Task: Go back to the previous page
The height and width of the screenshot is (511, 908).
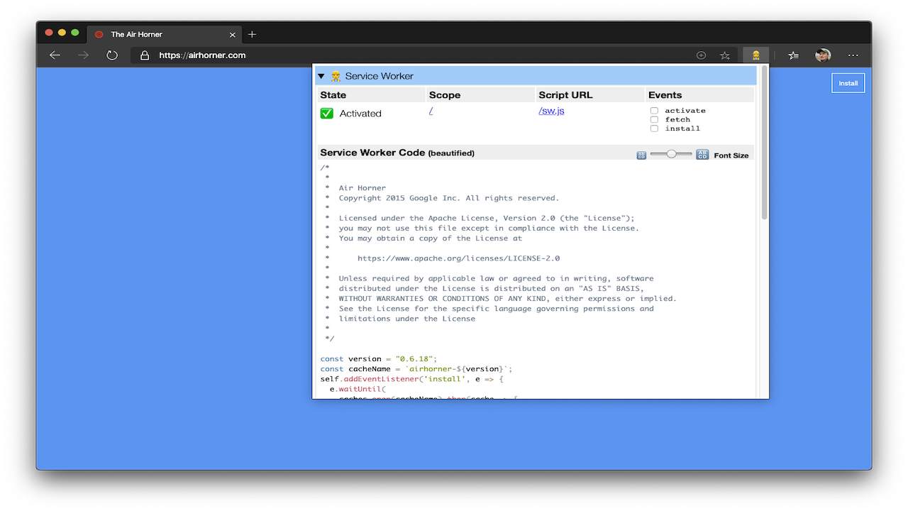Action: coord(55,55)
